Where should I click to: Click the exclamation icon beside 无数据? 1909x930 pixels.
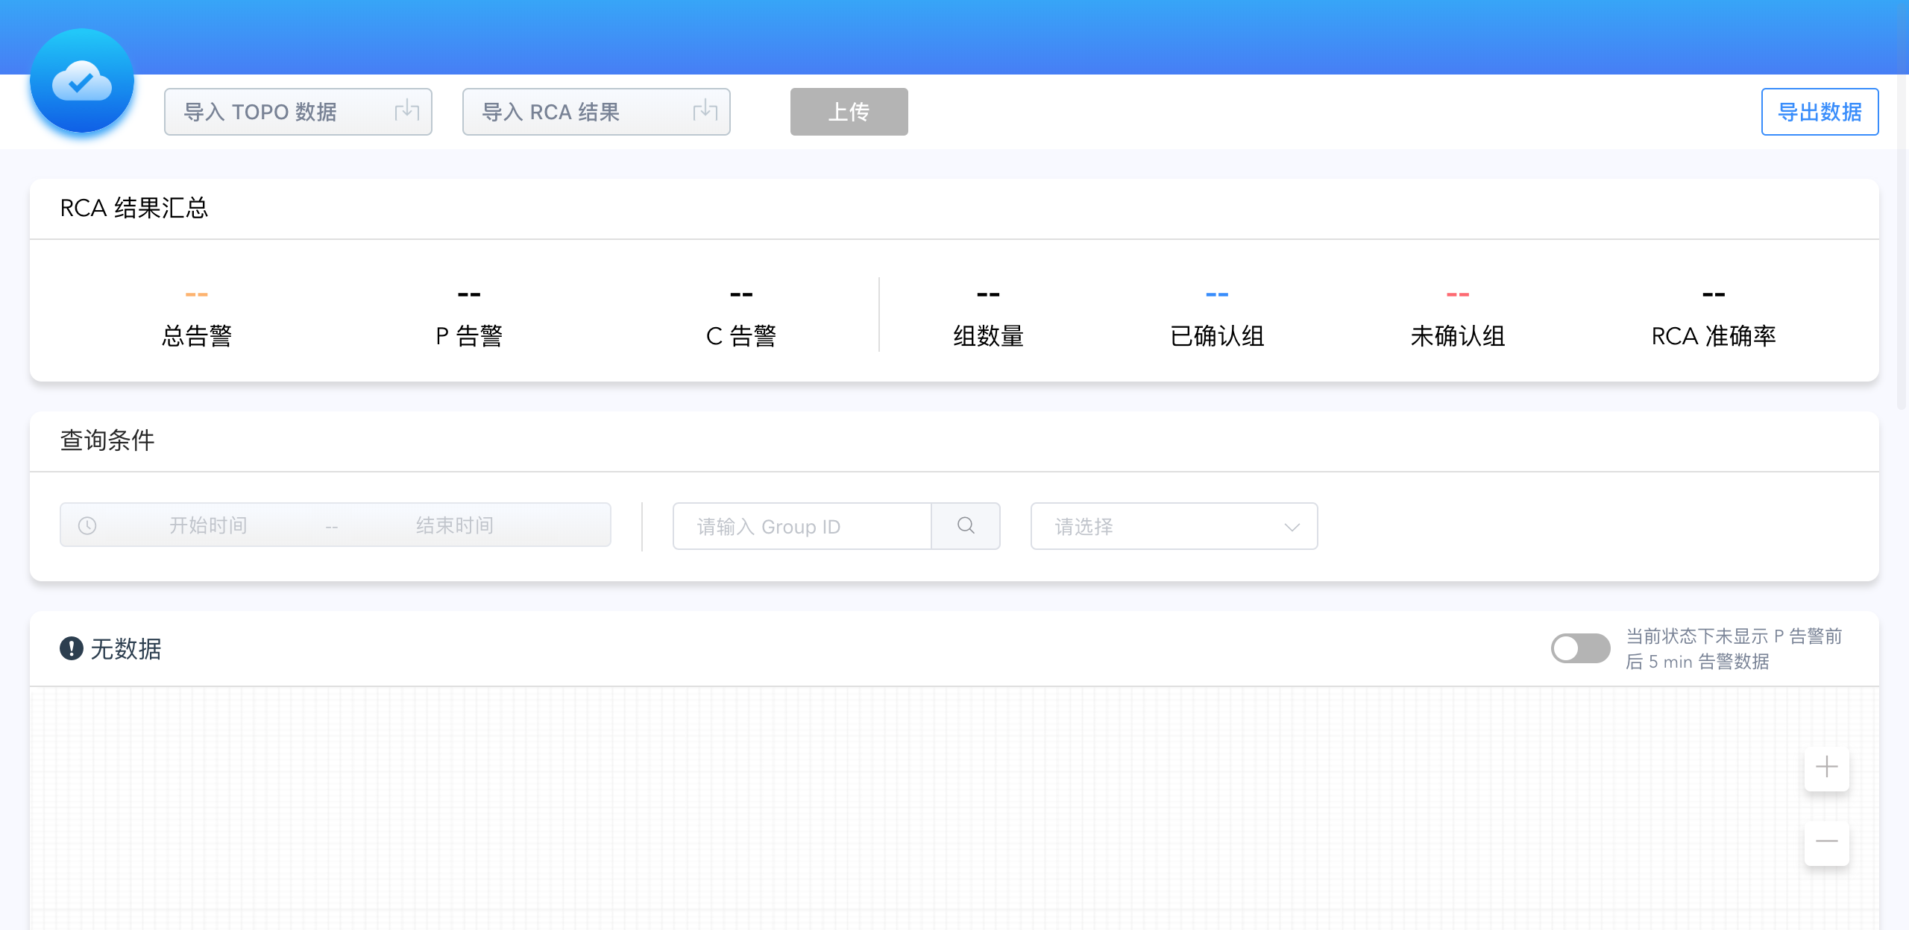coord(72,648)
